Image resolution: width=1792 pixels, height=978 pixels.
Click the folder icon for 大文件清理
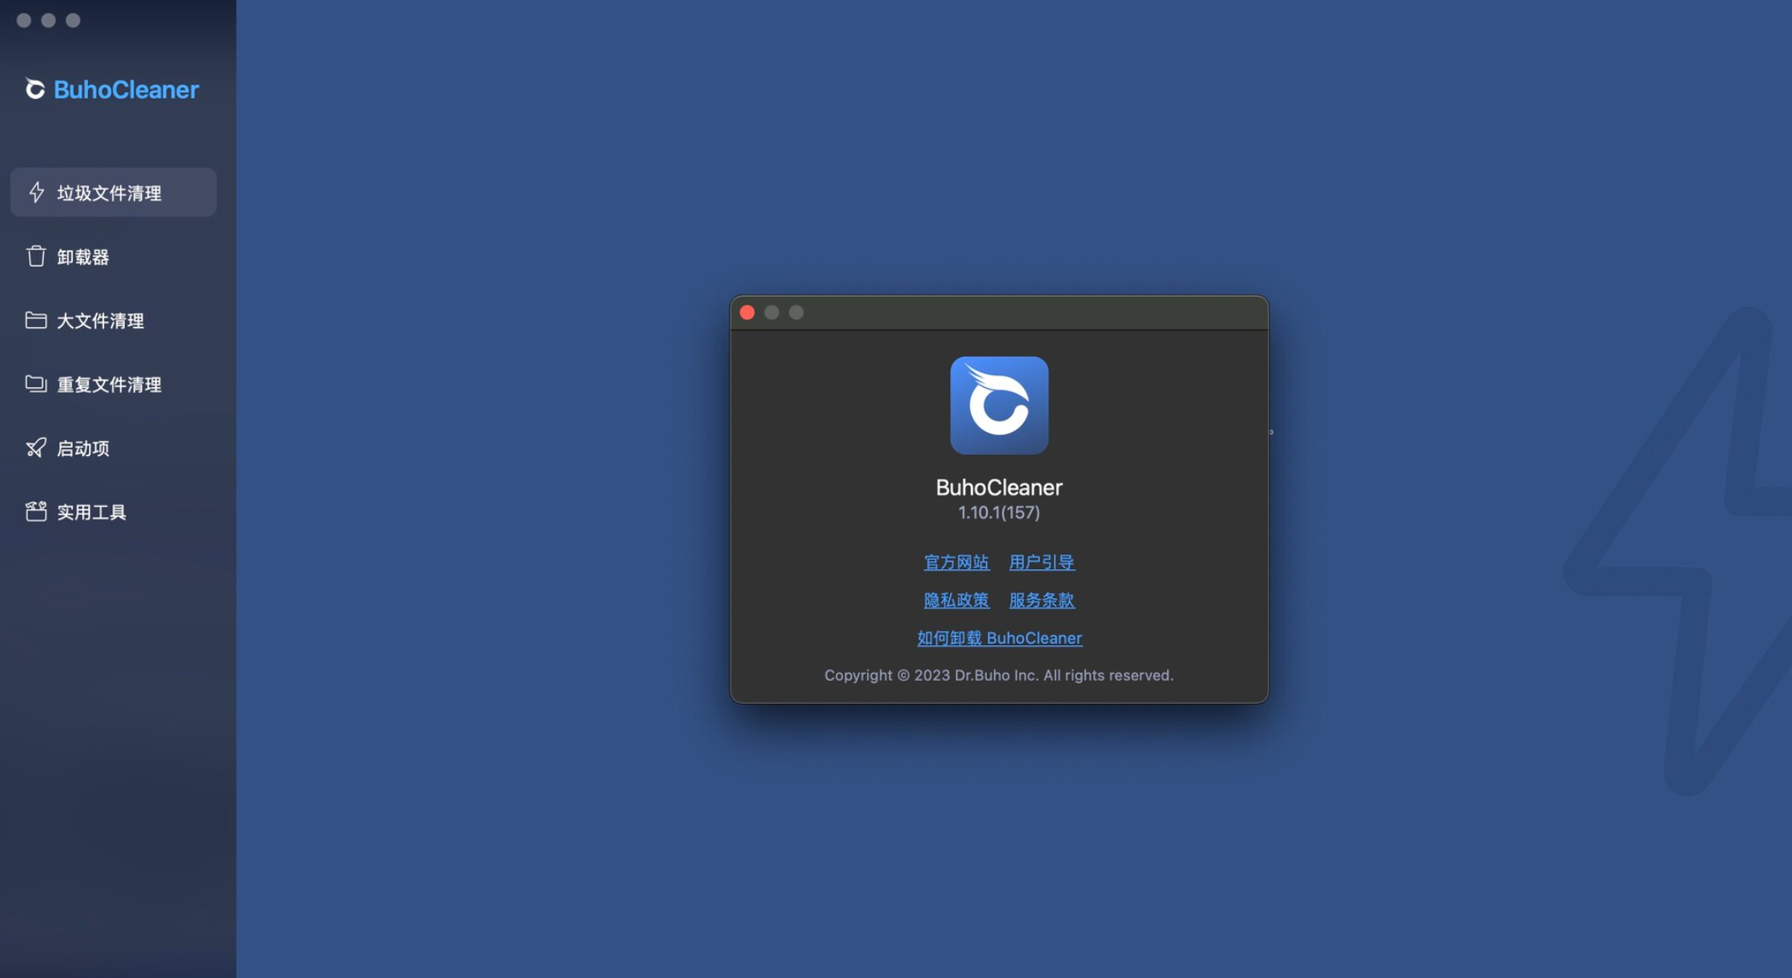[35, 319]
